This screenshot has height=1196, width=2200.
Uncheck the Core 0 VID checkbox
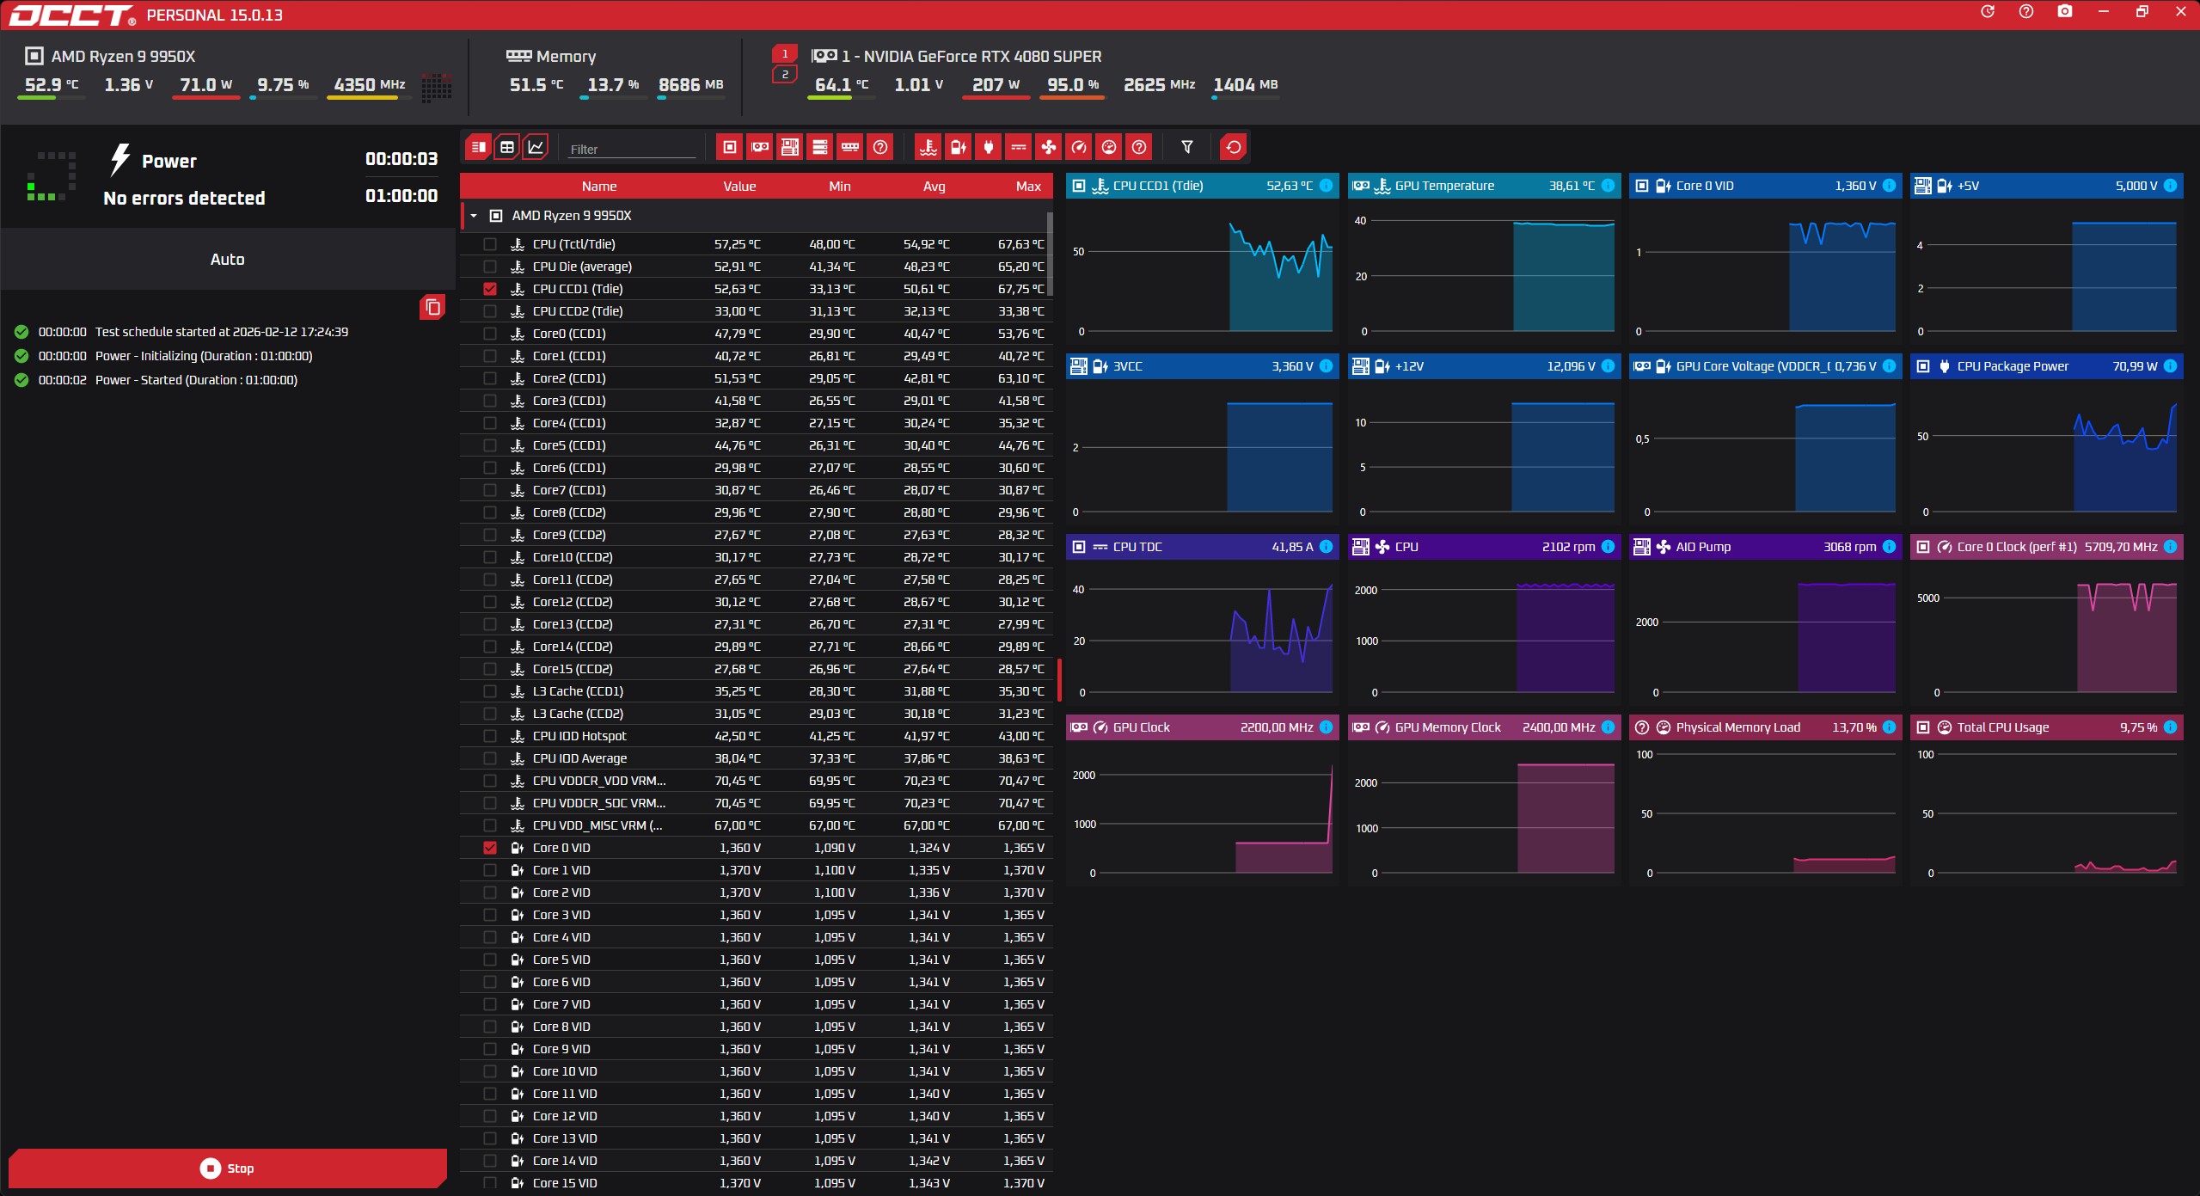[490, 848]
